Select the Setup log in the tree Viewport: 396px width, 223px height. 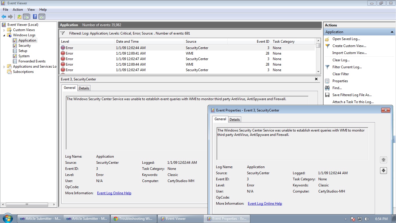tap(23, 51)
